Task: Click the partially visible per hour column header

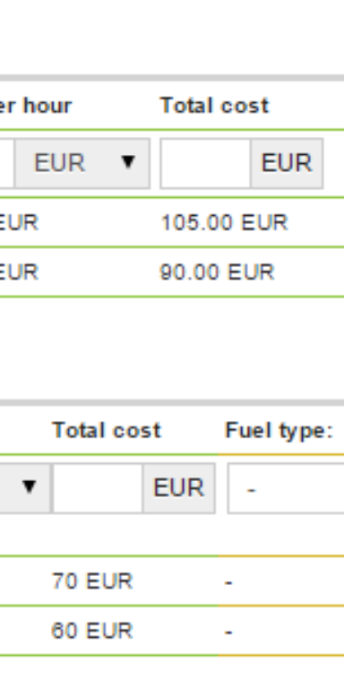Action: click(x=36, y=106)
